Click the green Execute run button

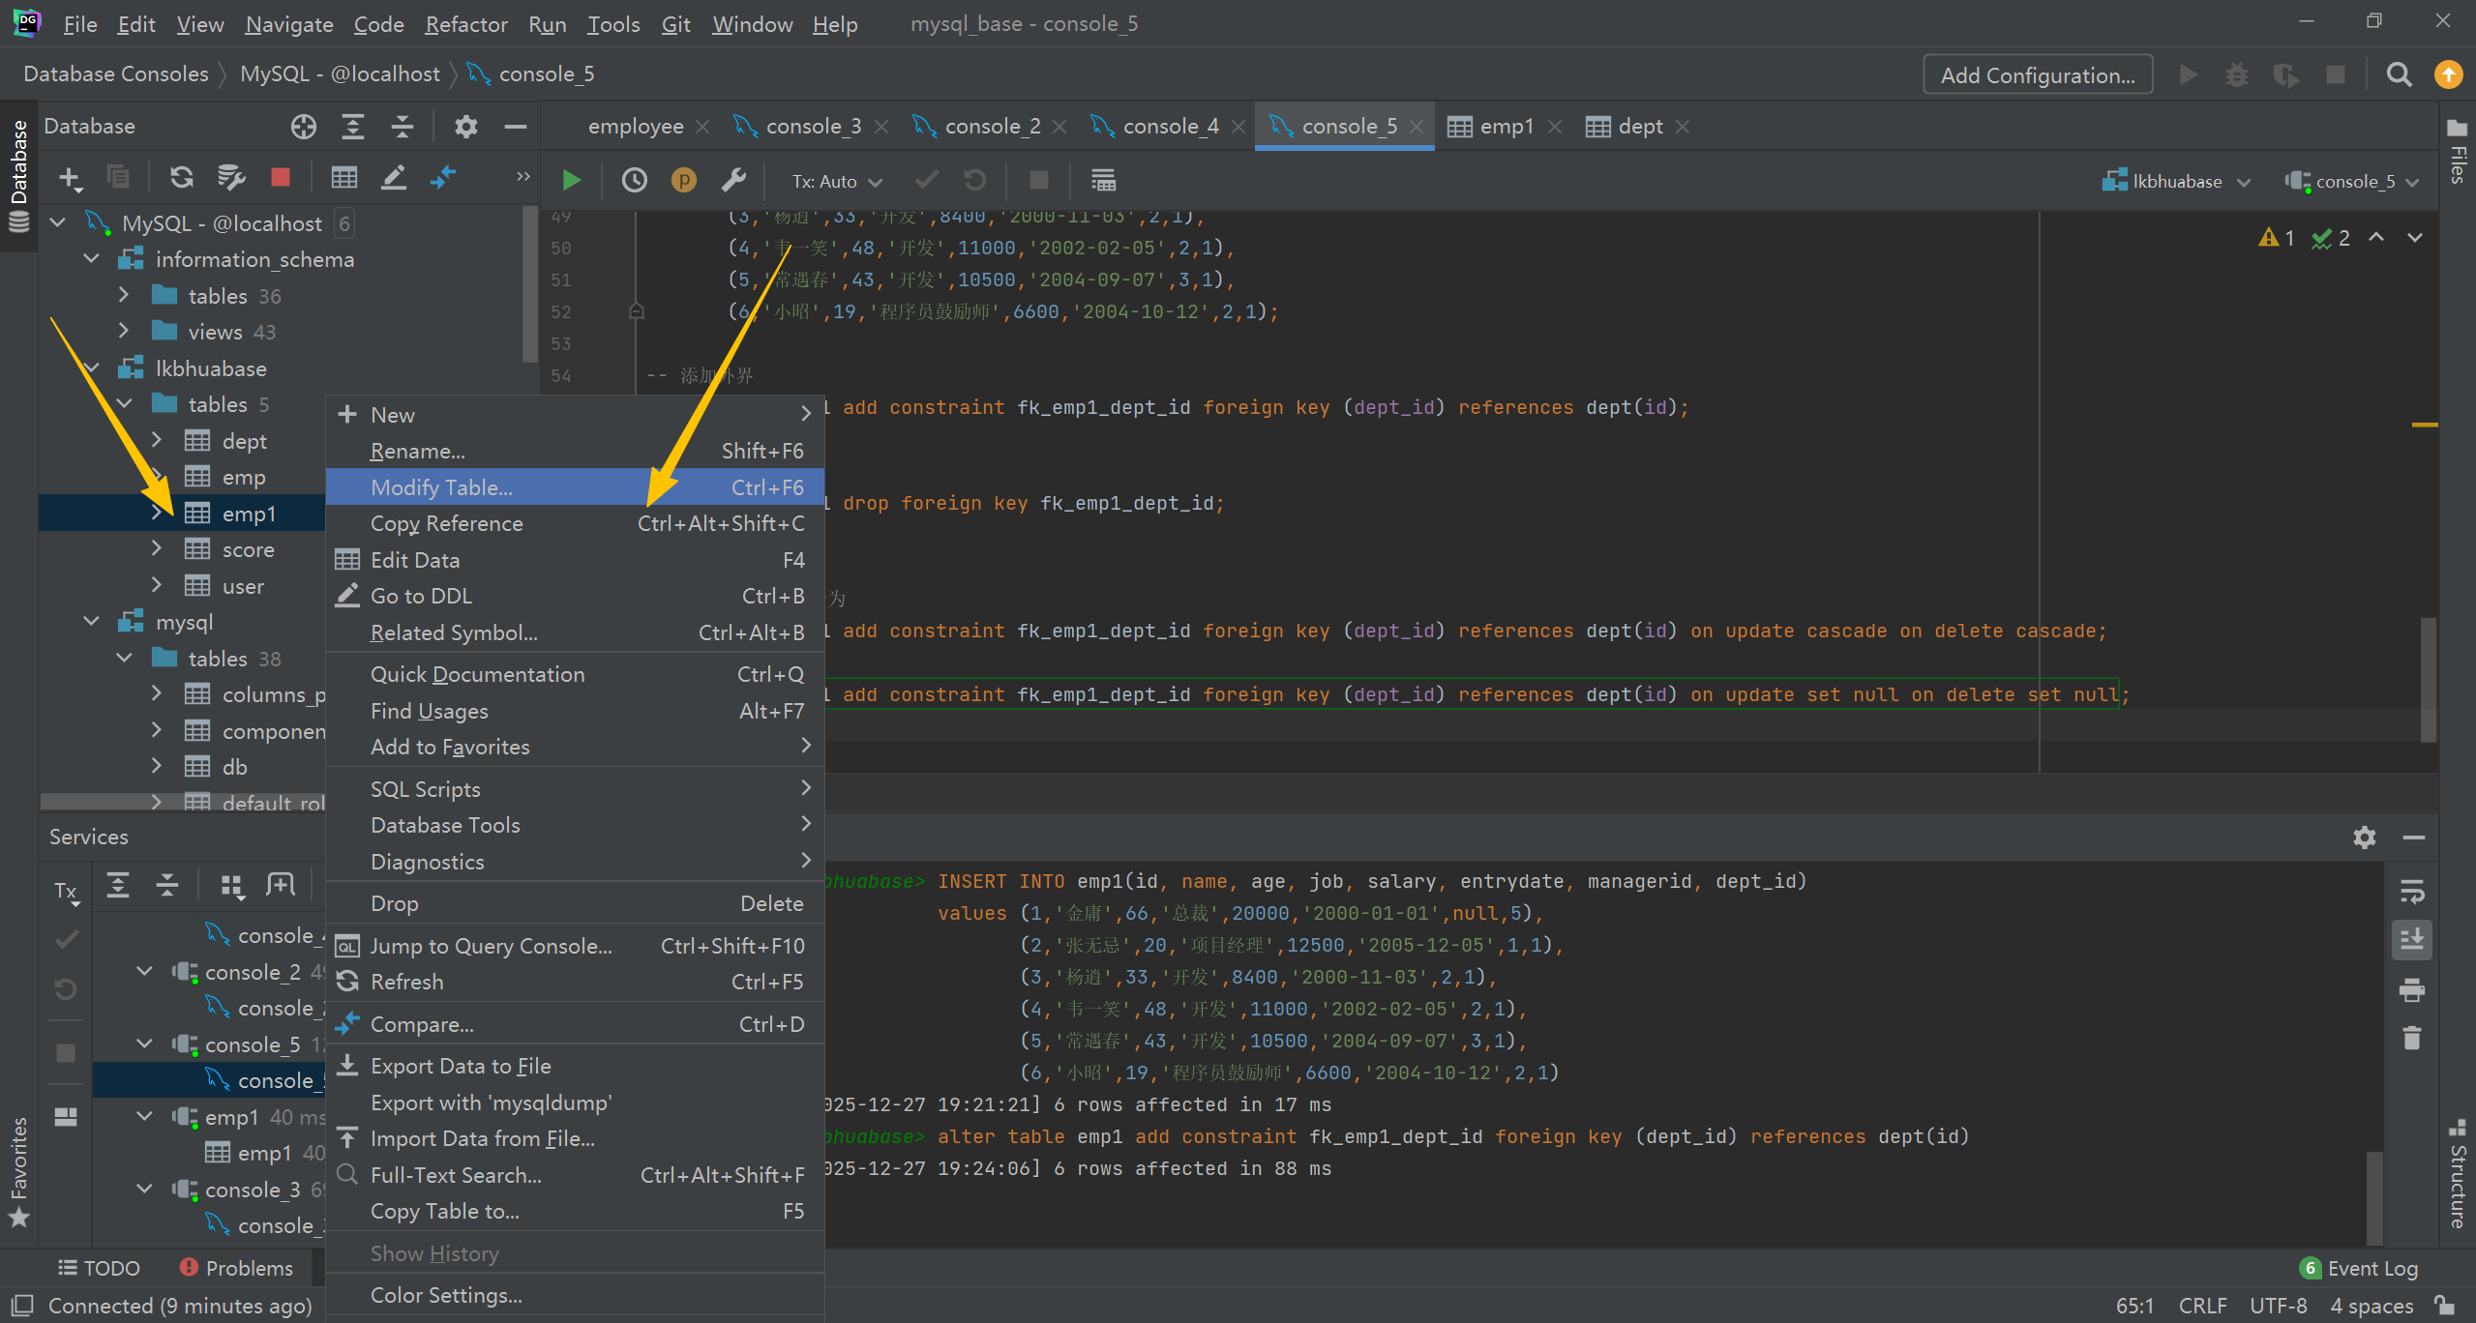click(x=571, y=181)
